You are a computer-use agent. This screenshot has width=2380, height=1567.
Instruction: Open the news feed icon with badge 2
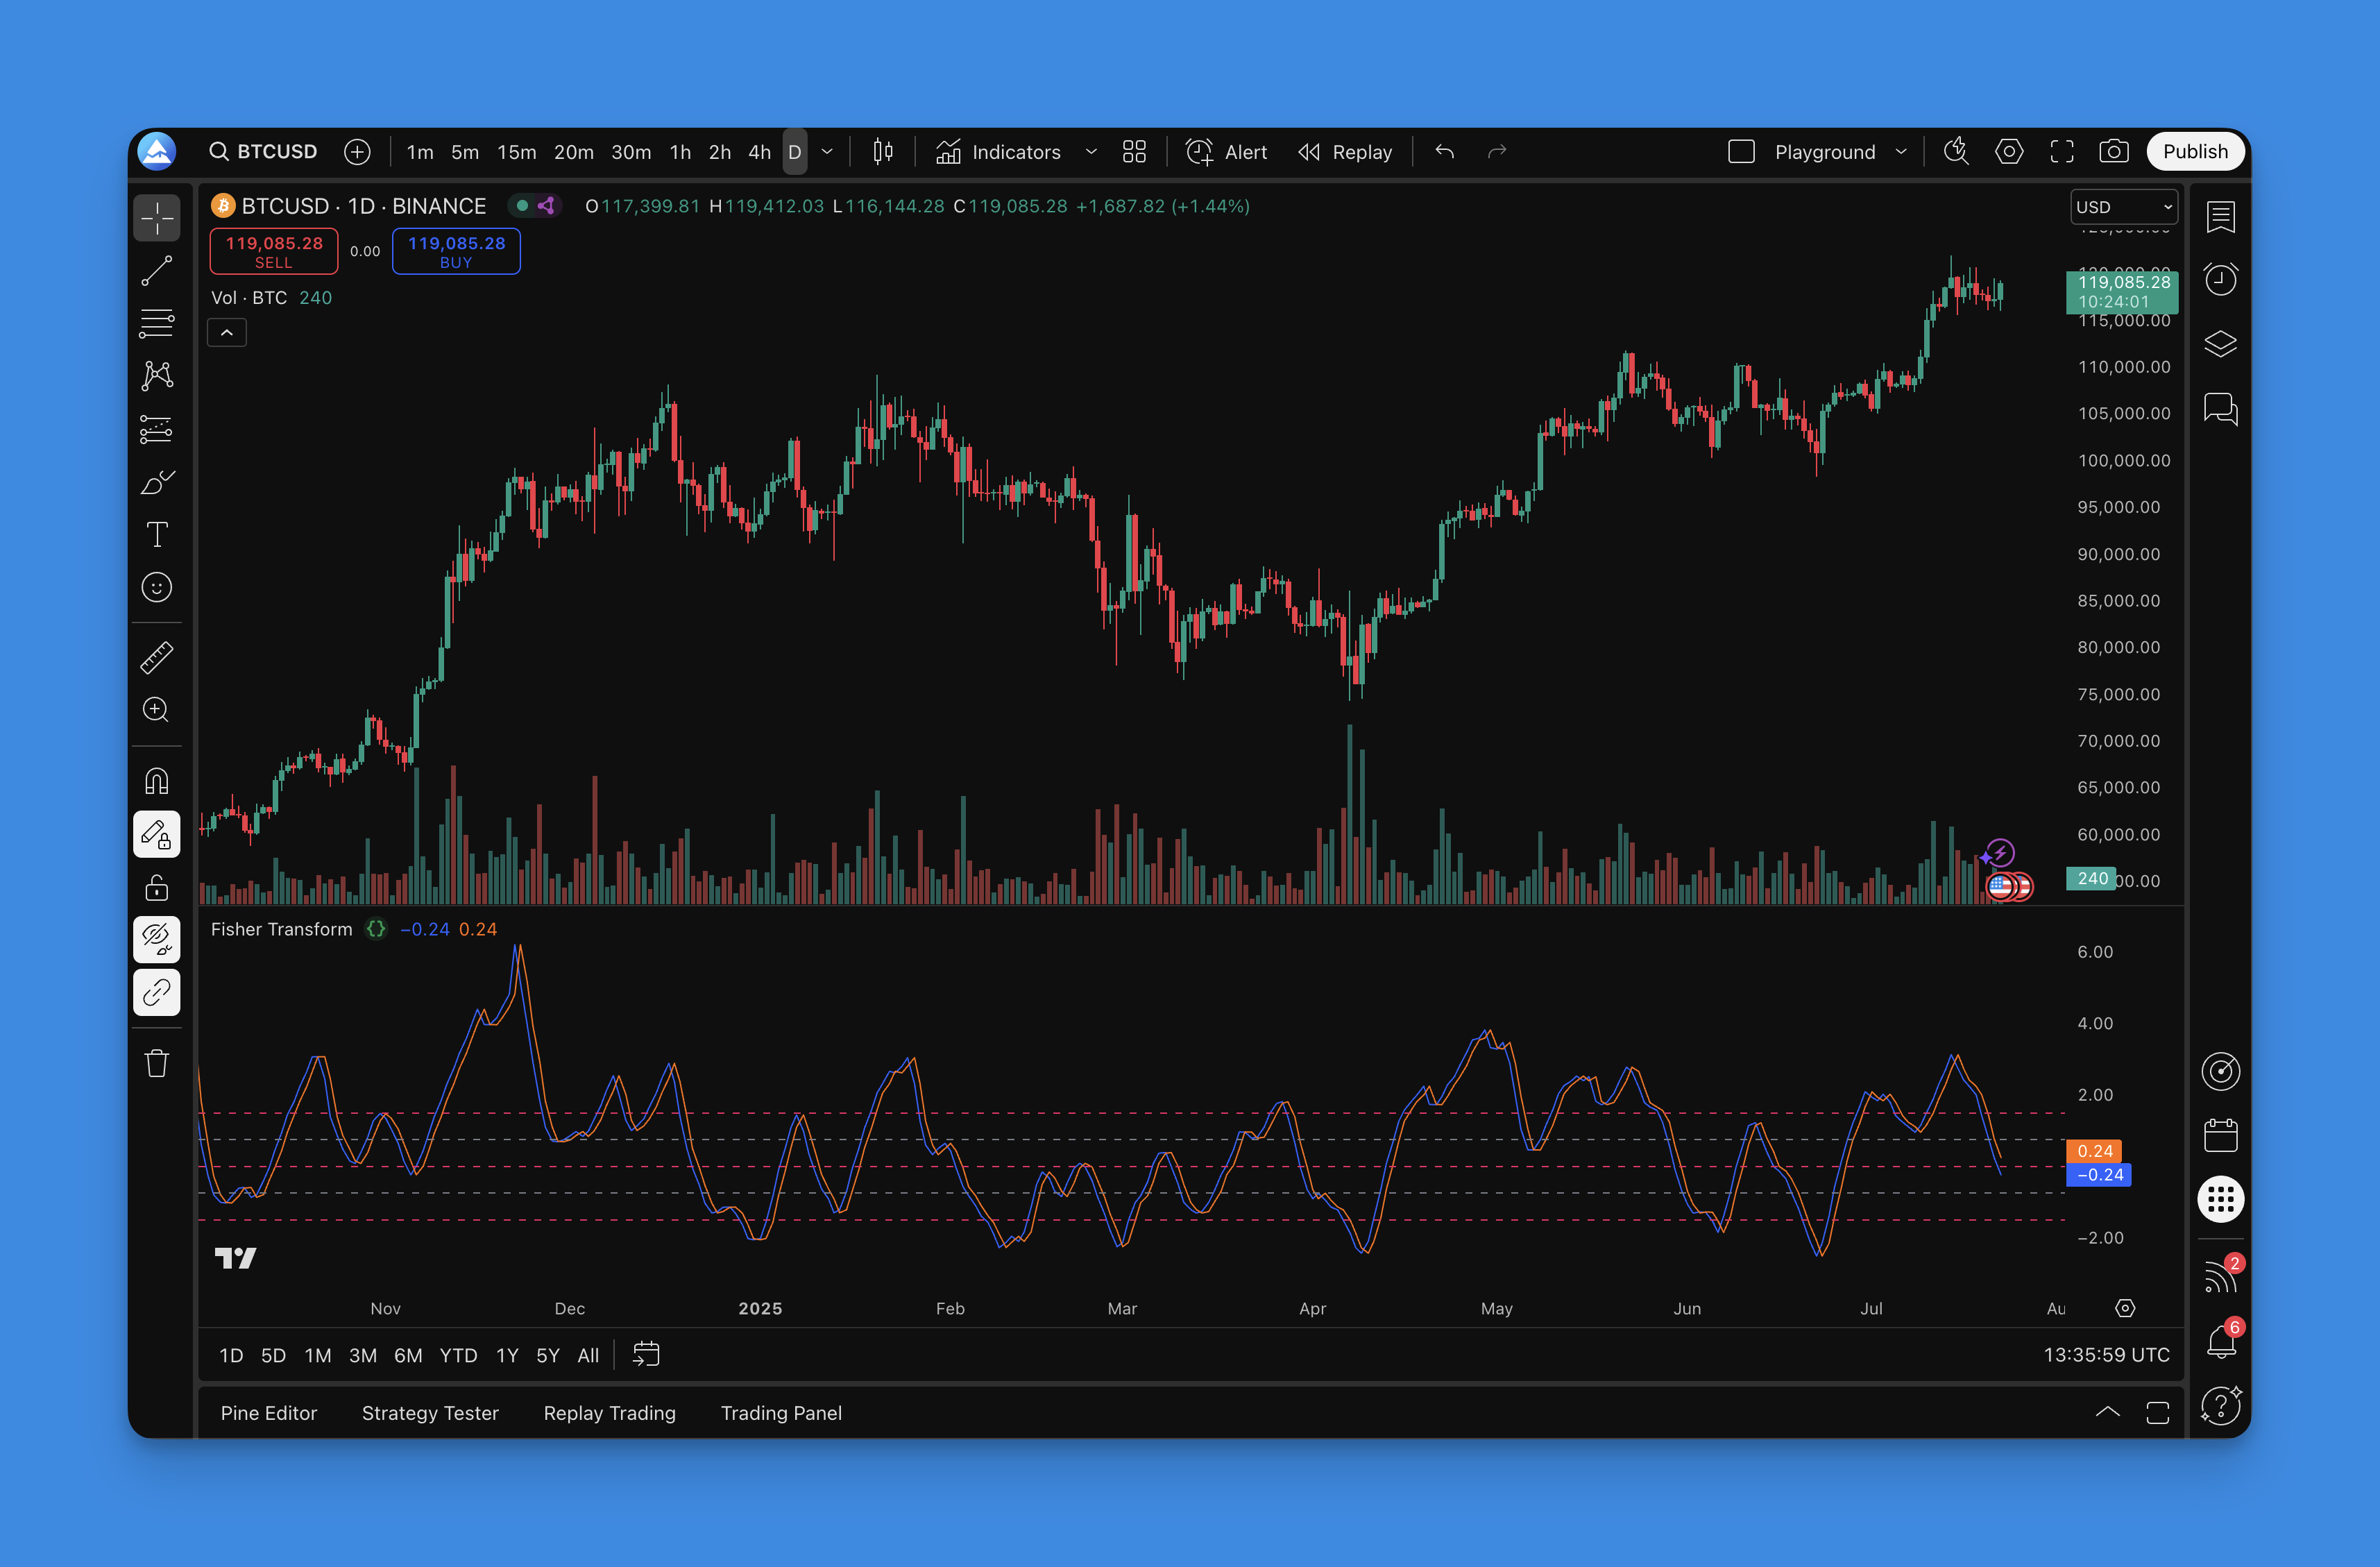2221,1278
